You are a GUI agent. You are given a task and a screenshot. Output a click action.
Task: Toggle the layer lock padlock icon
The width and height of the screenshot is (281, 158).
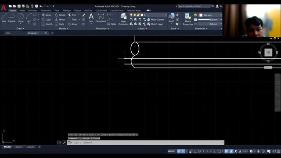click(138, 15)
